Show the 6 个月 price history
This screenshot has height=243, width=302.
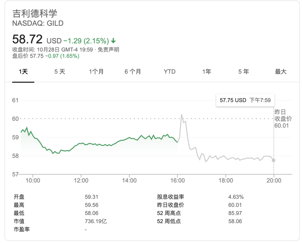point(133,72)
